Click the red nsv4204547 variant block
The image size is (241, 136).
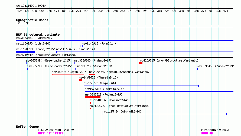92,74
